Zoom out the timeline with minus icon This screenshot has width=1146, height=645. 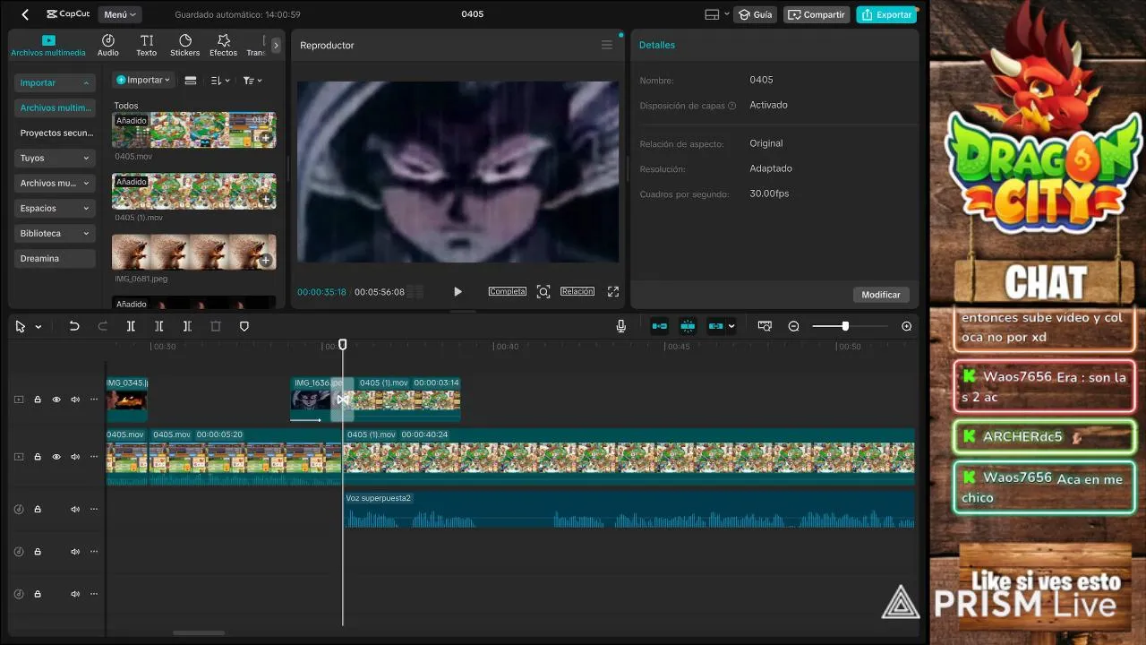(x=794, y=327)
